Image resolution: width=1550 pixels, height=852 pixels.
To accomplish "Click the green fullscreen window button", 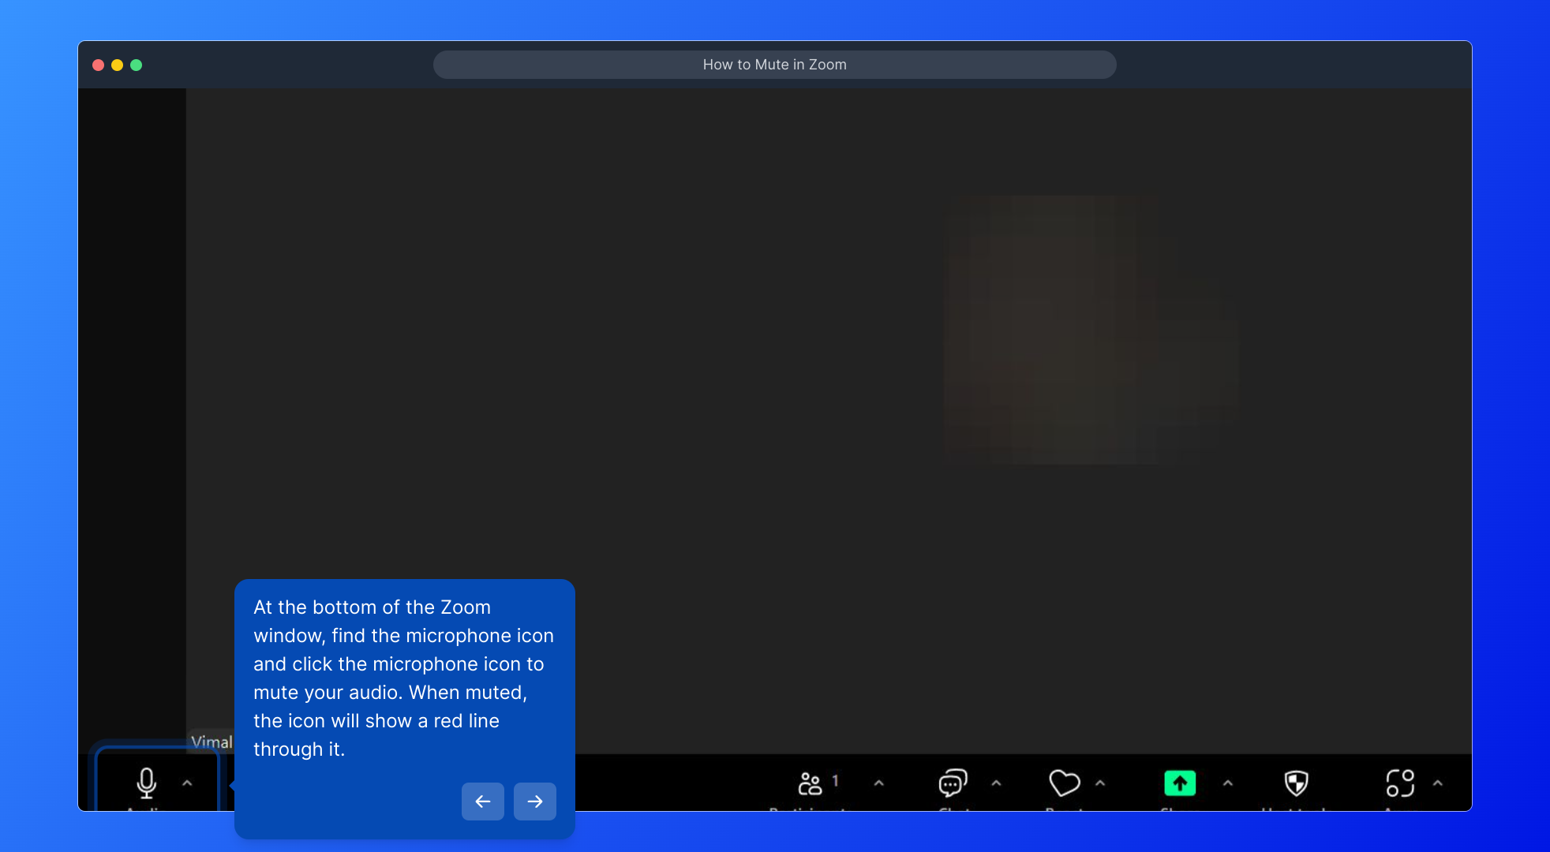I will pyautogui.click(x=137, y=65).
